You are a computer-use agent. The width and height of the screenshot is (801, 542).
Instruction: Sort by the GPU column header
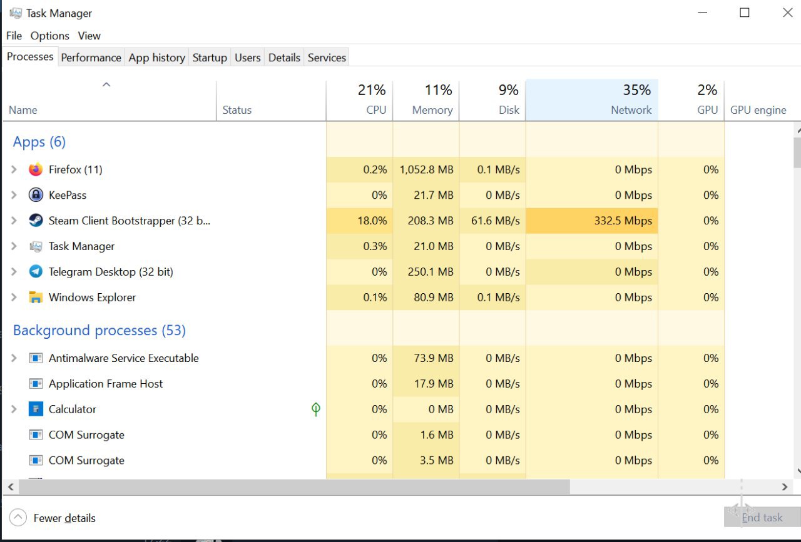[x=691, y=100]
